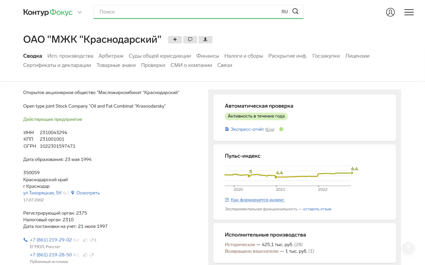Image resolution: width=425 pixels, height=265 pixels.
Task: Click the Контур Фокус logo
Action: pyautogui.click(x=48, y=12)
